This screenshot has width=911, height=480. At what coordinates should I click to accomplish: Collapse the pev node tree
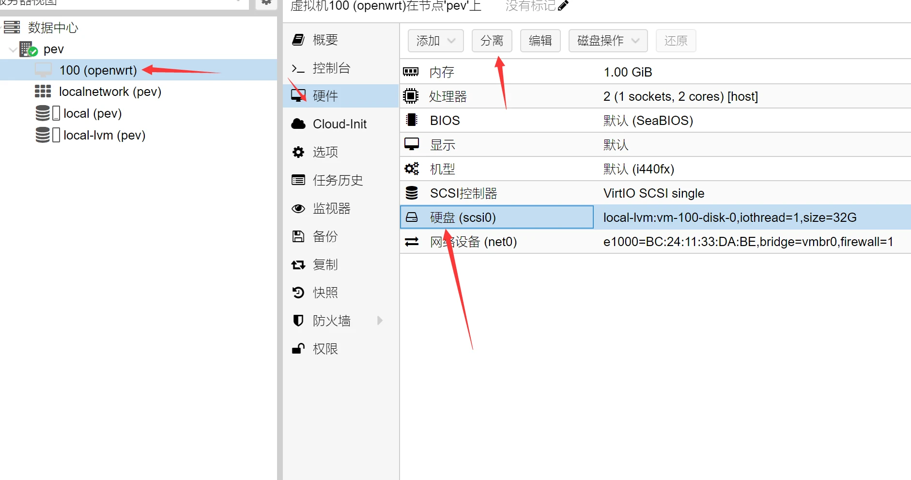click(13, 49)
